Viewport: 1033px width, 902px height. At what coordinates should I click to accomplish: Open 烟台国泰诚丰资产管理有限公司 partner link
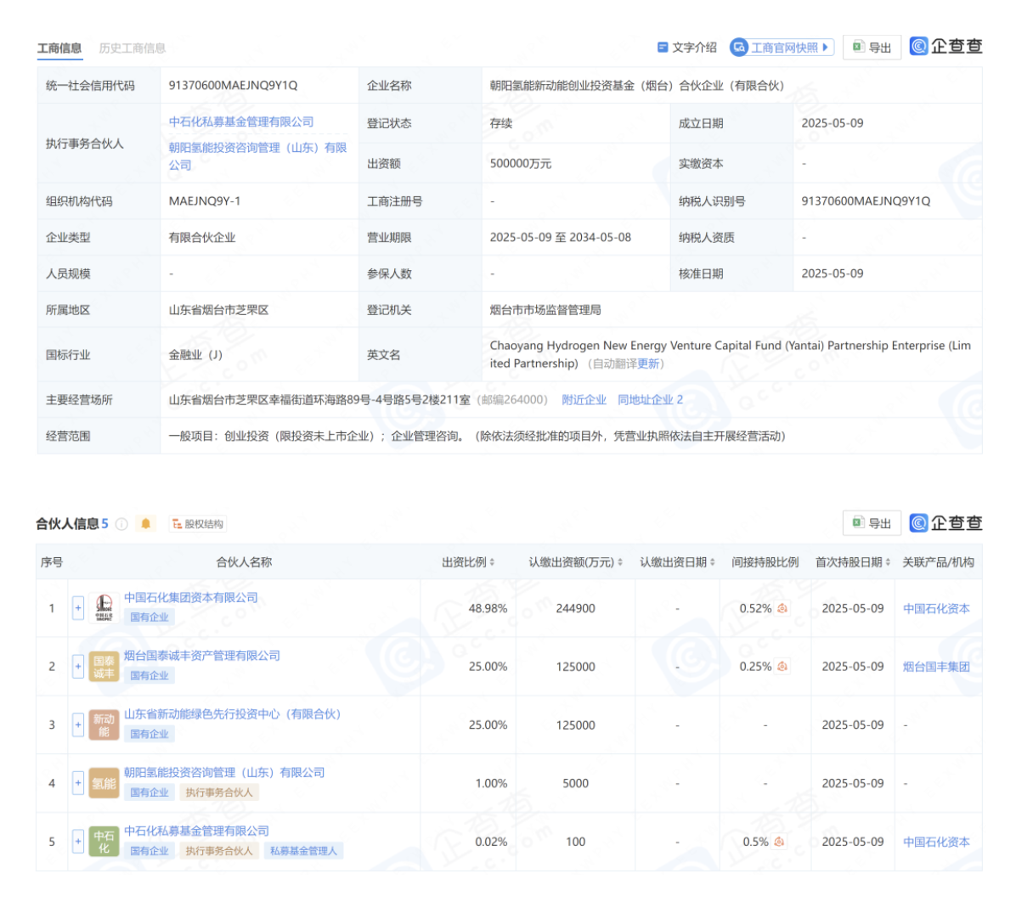click(x=202, y=656)
